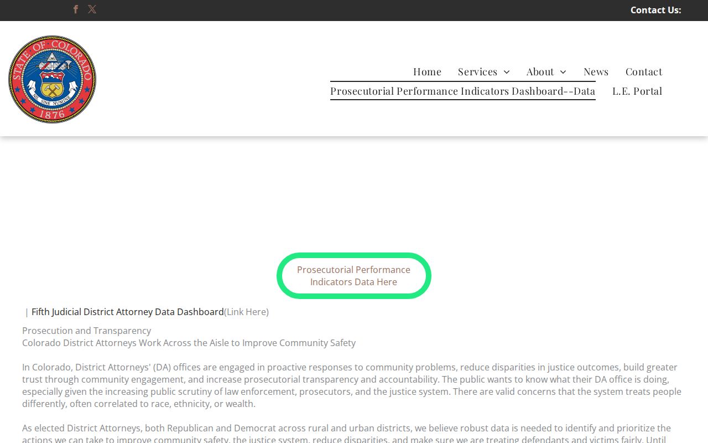This screenshot has width=708, height=443.
Task: Go to the News menu item
Action: (596, 71)
